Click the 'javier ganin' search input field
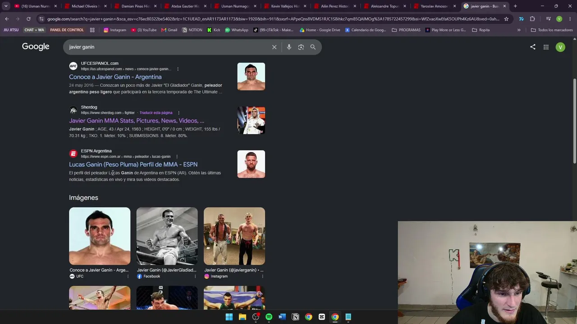The width and height of the screenshot is (577, 324). [x=167, y=47]
